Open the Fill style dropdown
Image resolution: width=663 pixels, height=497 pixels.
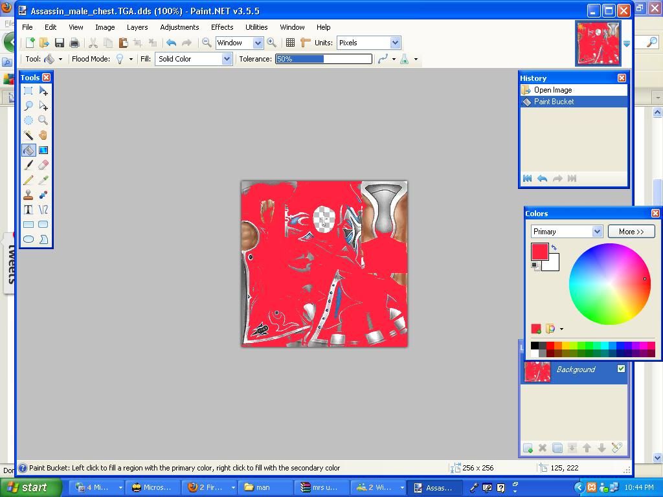(194, 59)
